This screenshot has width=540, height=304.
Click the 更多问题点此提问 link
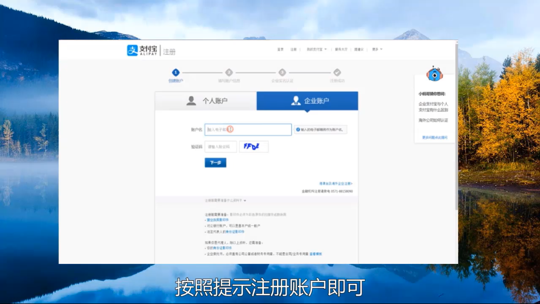coord(434,137)
